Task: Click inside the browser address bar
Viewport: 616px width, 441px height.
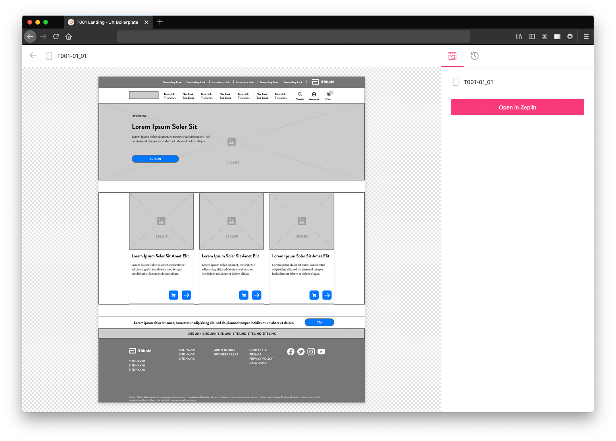Action: pyautogui.click(x=294, y=36)
